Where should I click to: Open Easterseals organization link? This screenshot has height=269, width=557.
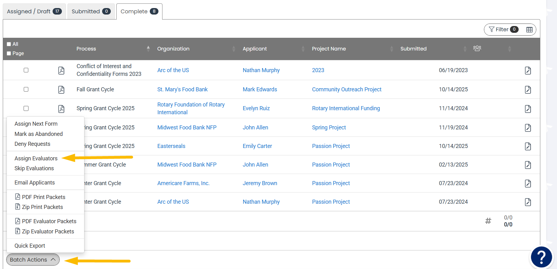click(x=171, y=146)
